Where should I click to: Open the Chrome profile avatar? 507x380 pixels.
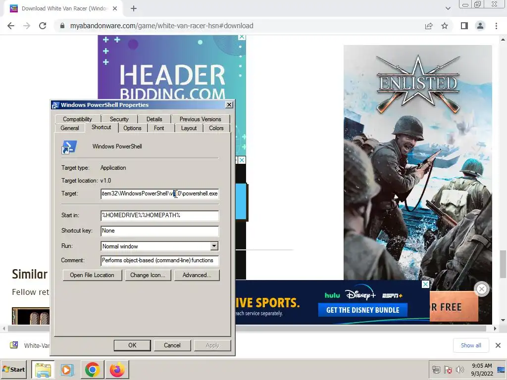point(480,26)
